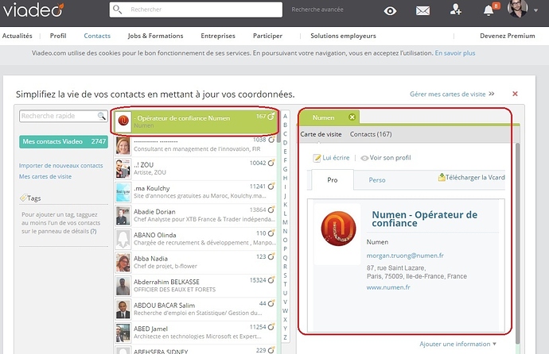Click in the Rechercher search field
This screenshot has height=354, width=549.
[196, 10]
